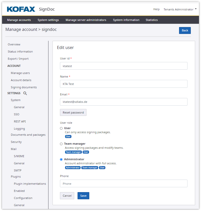
Task: Select Plugin implementations in the sidebar
Action: coord(30,184)
